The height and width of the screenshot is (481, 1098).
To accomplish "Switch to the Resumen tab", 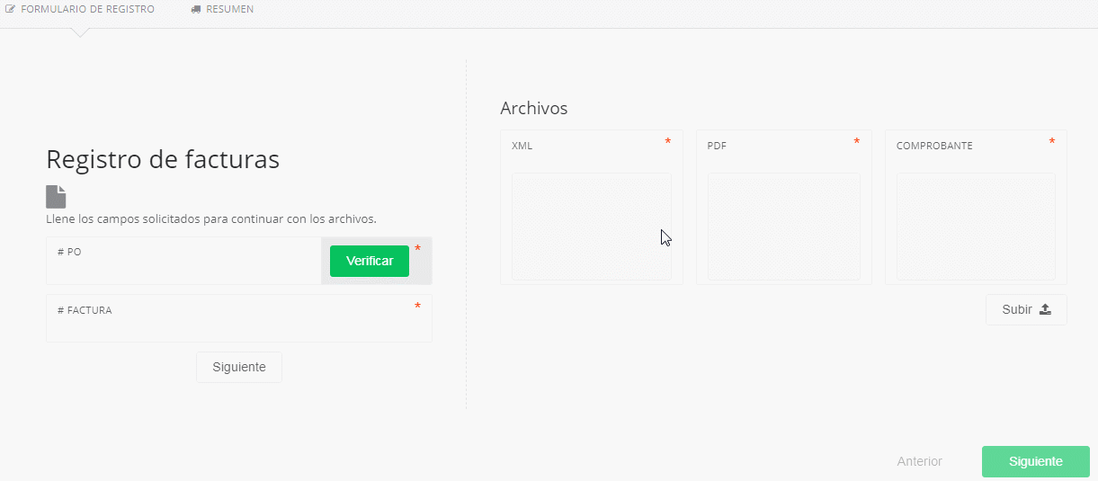I will point(229,9).
